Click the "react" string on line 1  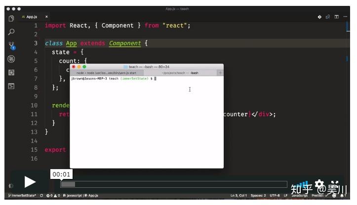click(x=175, y=26)
